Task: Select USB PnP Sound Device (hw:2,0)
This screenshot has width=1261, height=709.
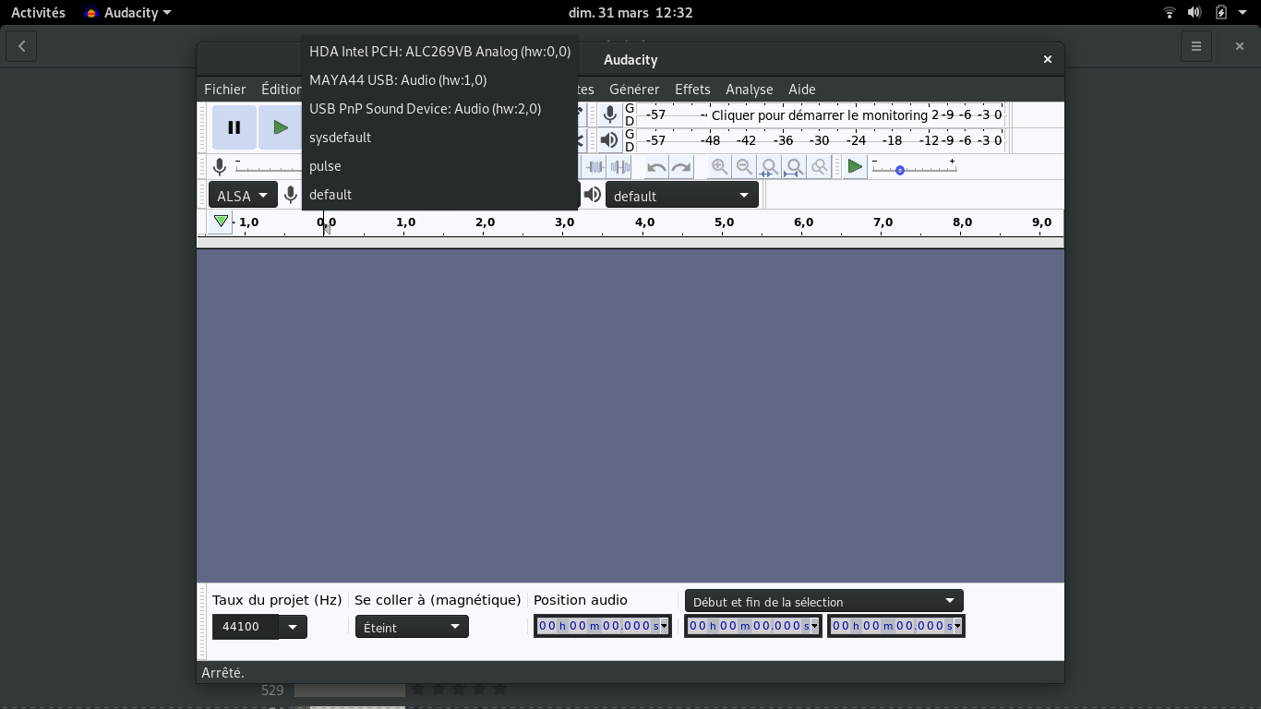Action: pyautogui.click(x=440, y=109)
